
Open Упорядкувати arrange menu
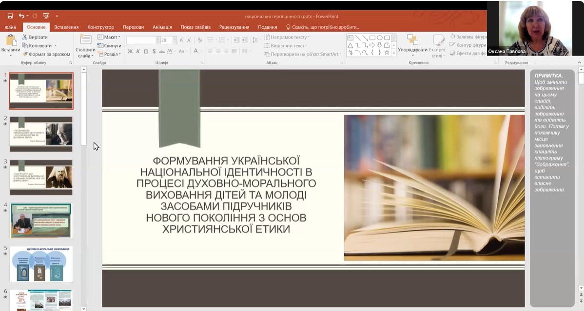pyautogui.click(x=412, y=45)
